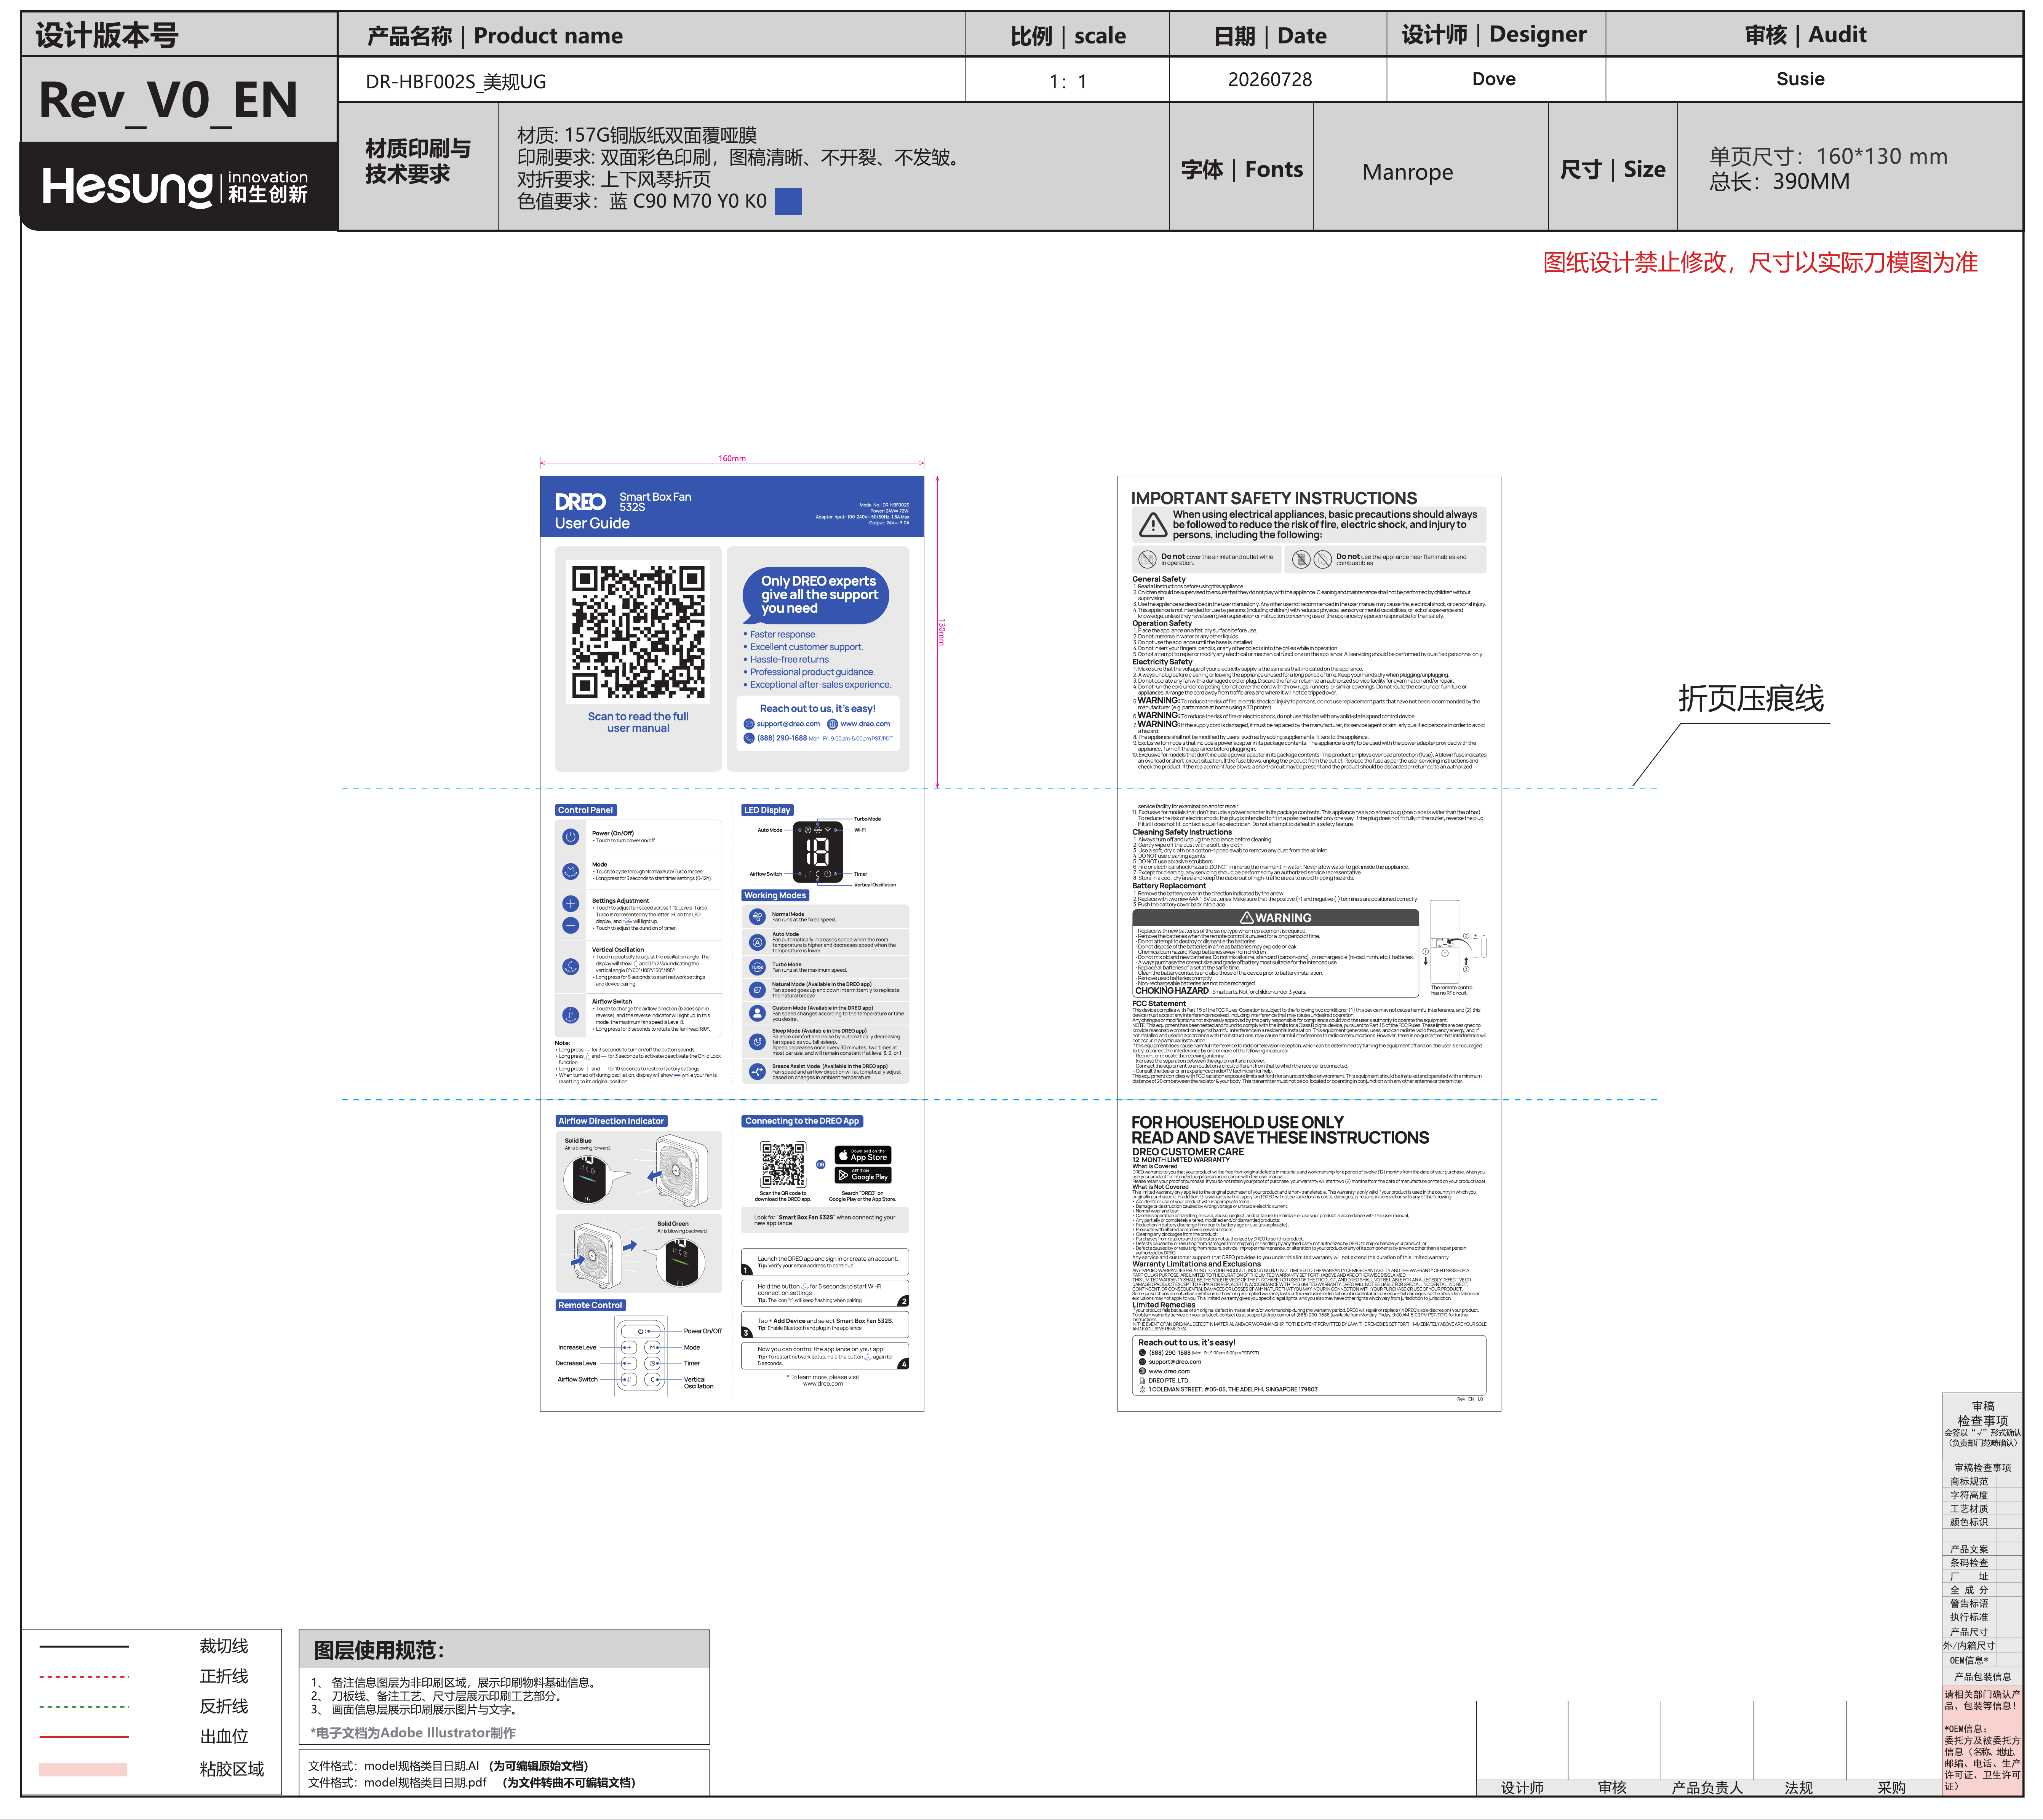The height and width of the screenshot is (1820, 2043).
Task: Click the "IMPORTANT SAFETY INSTRUCTIONS" title
Action: (x=1274, y=498)
